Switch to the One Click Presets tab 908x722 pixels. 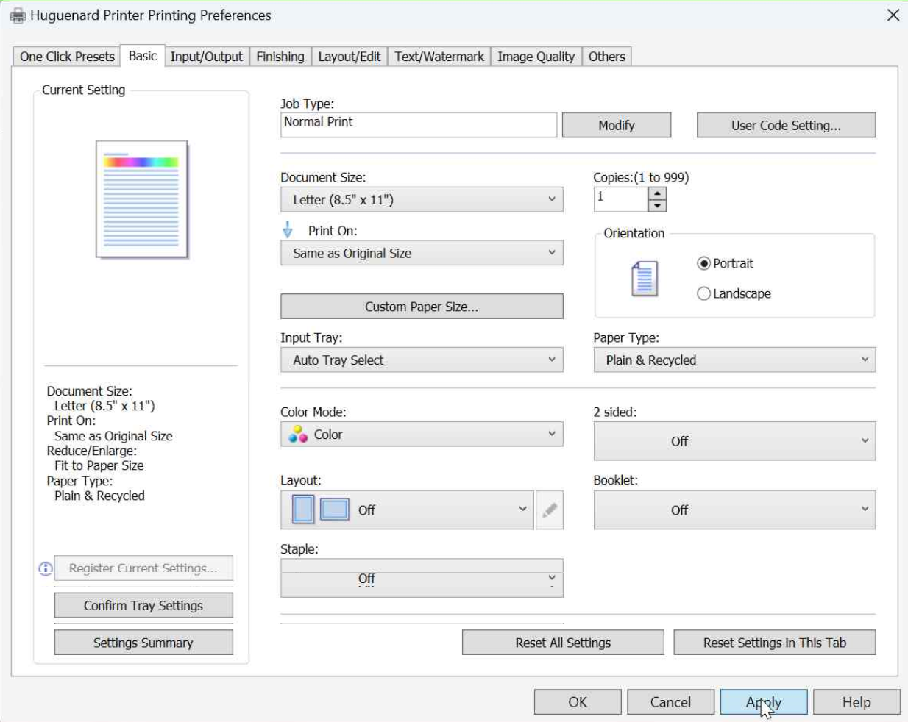67,57
